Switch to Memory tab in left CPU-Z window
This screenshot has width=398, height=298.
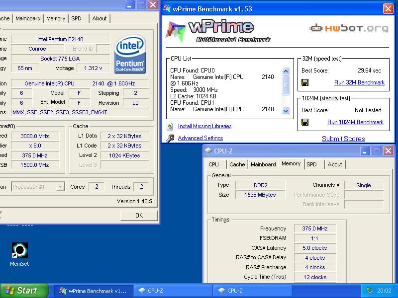56,18
